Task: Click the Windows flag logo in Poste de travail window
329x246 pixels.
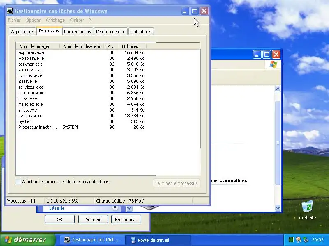Action: pos(273,64)
